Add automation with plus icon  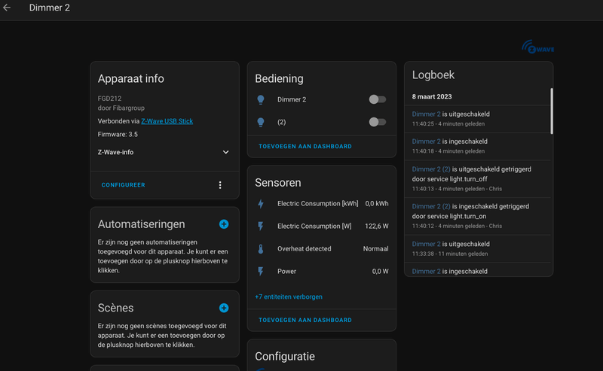(x=224, y=224)
